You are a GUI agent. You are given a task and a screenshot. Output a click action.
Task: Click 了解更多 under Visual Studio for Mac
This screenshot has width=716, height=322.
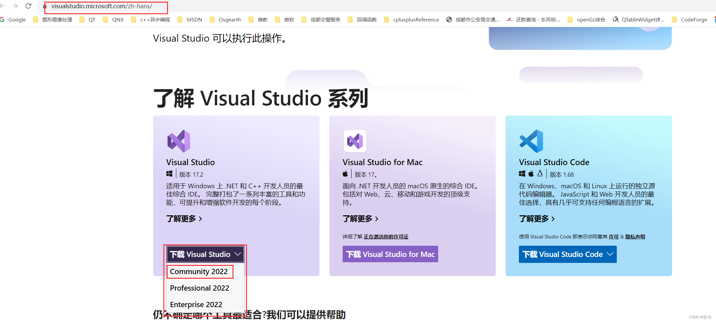(x=360, y=219)
